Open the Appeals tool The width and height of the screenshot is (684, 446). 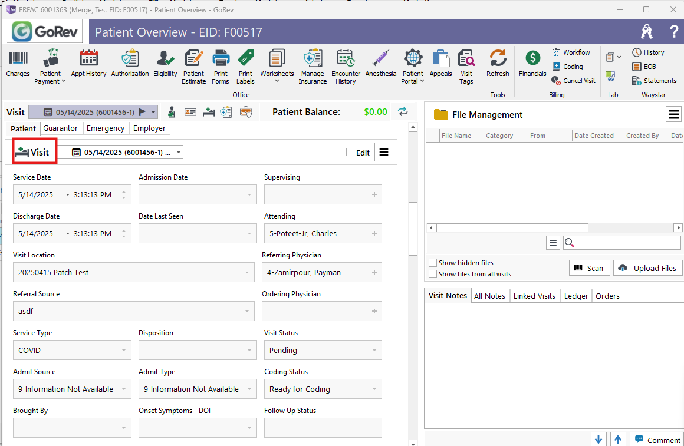coord(440,64)
